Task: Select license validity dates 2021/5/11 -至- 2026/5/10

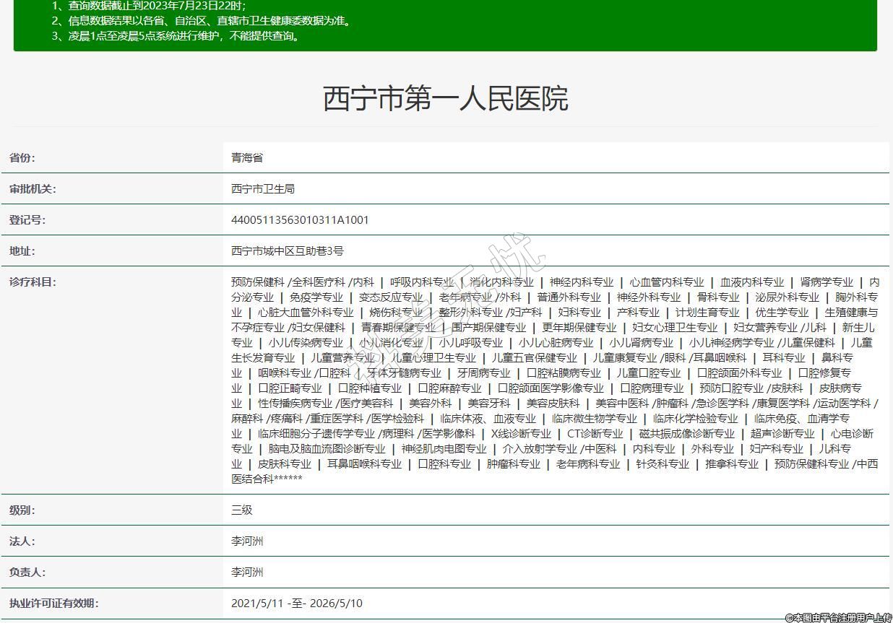Action: point(297,604)
